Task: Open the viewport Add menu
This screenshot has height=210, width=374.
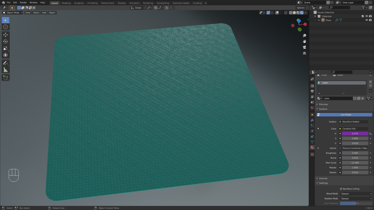Action: (44, 13)
